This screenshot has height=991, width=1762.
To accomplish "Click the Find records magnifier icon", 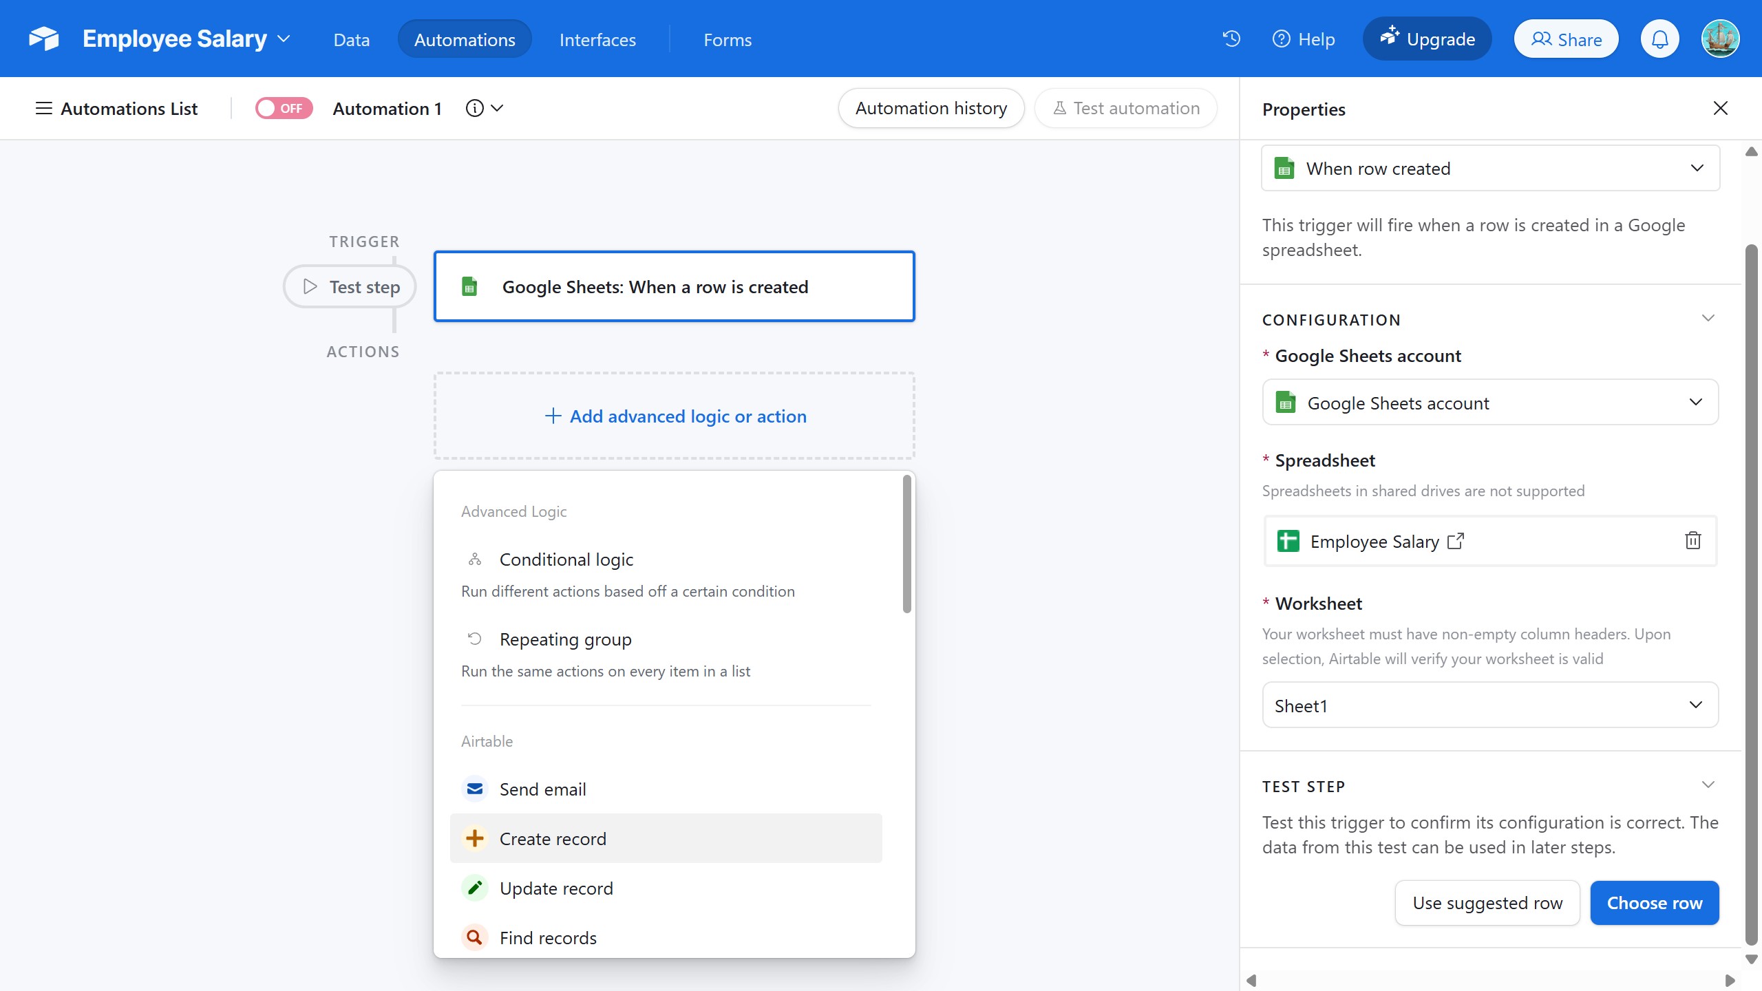I will [475, 937].
